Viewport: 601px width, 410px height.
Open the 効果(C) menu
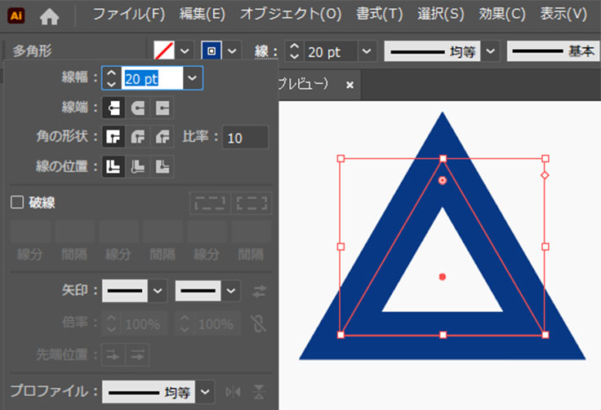[x=502, y=15]
